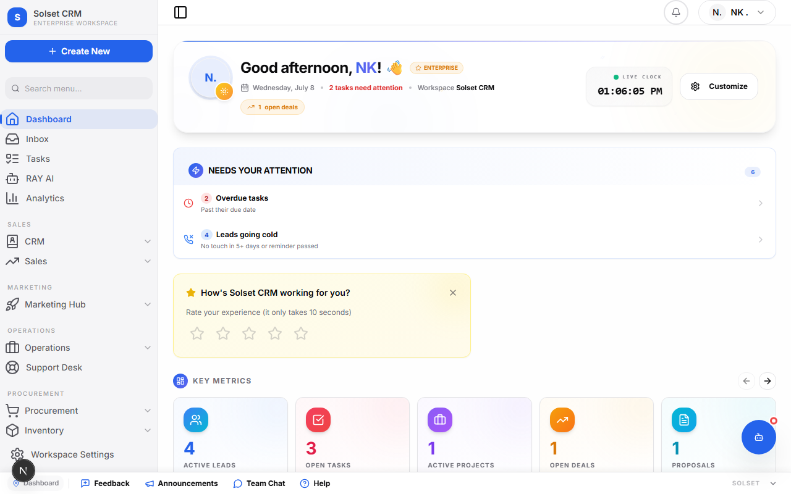Open the Customize dashboard button

click(719, 86)
